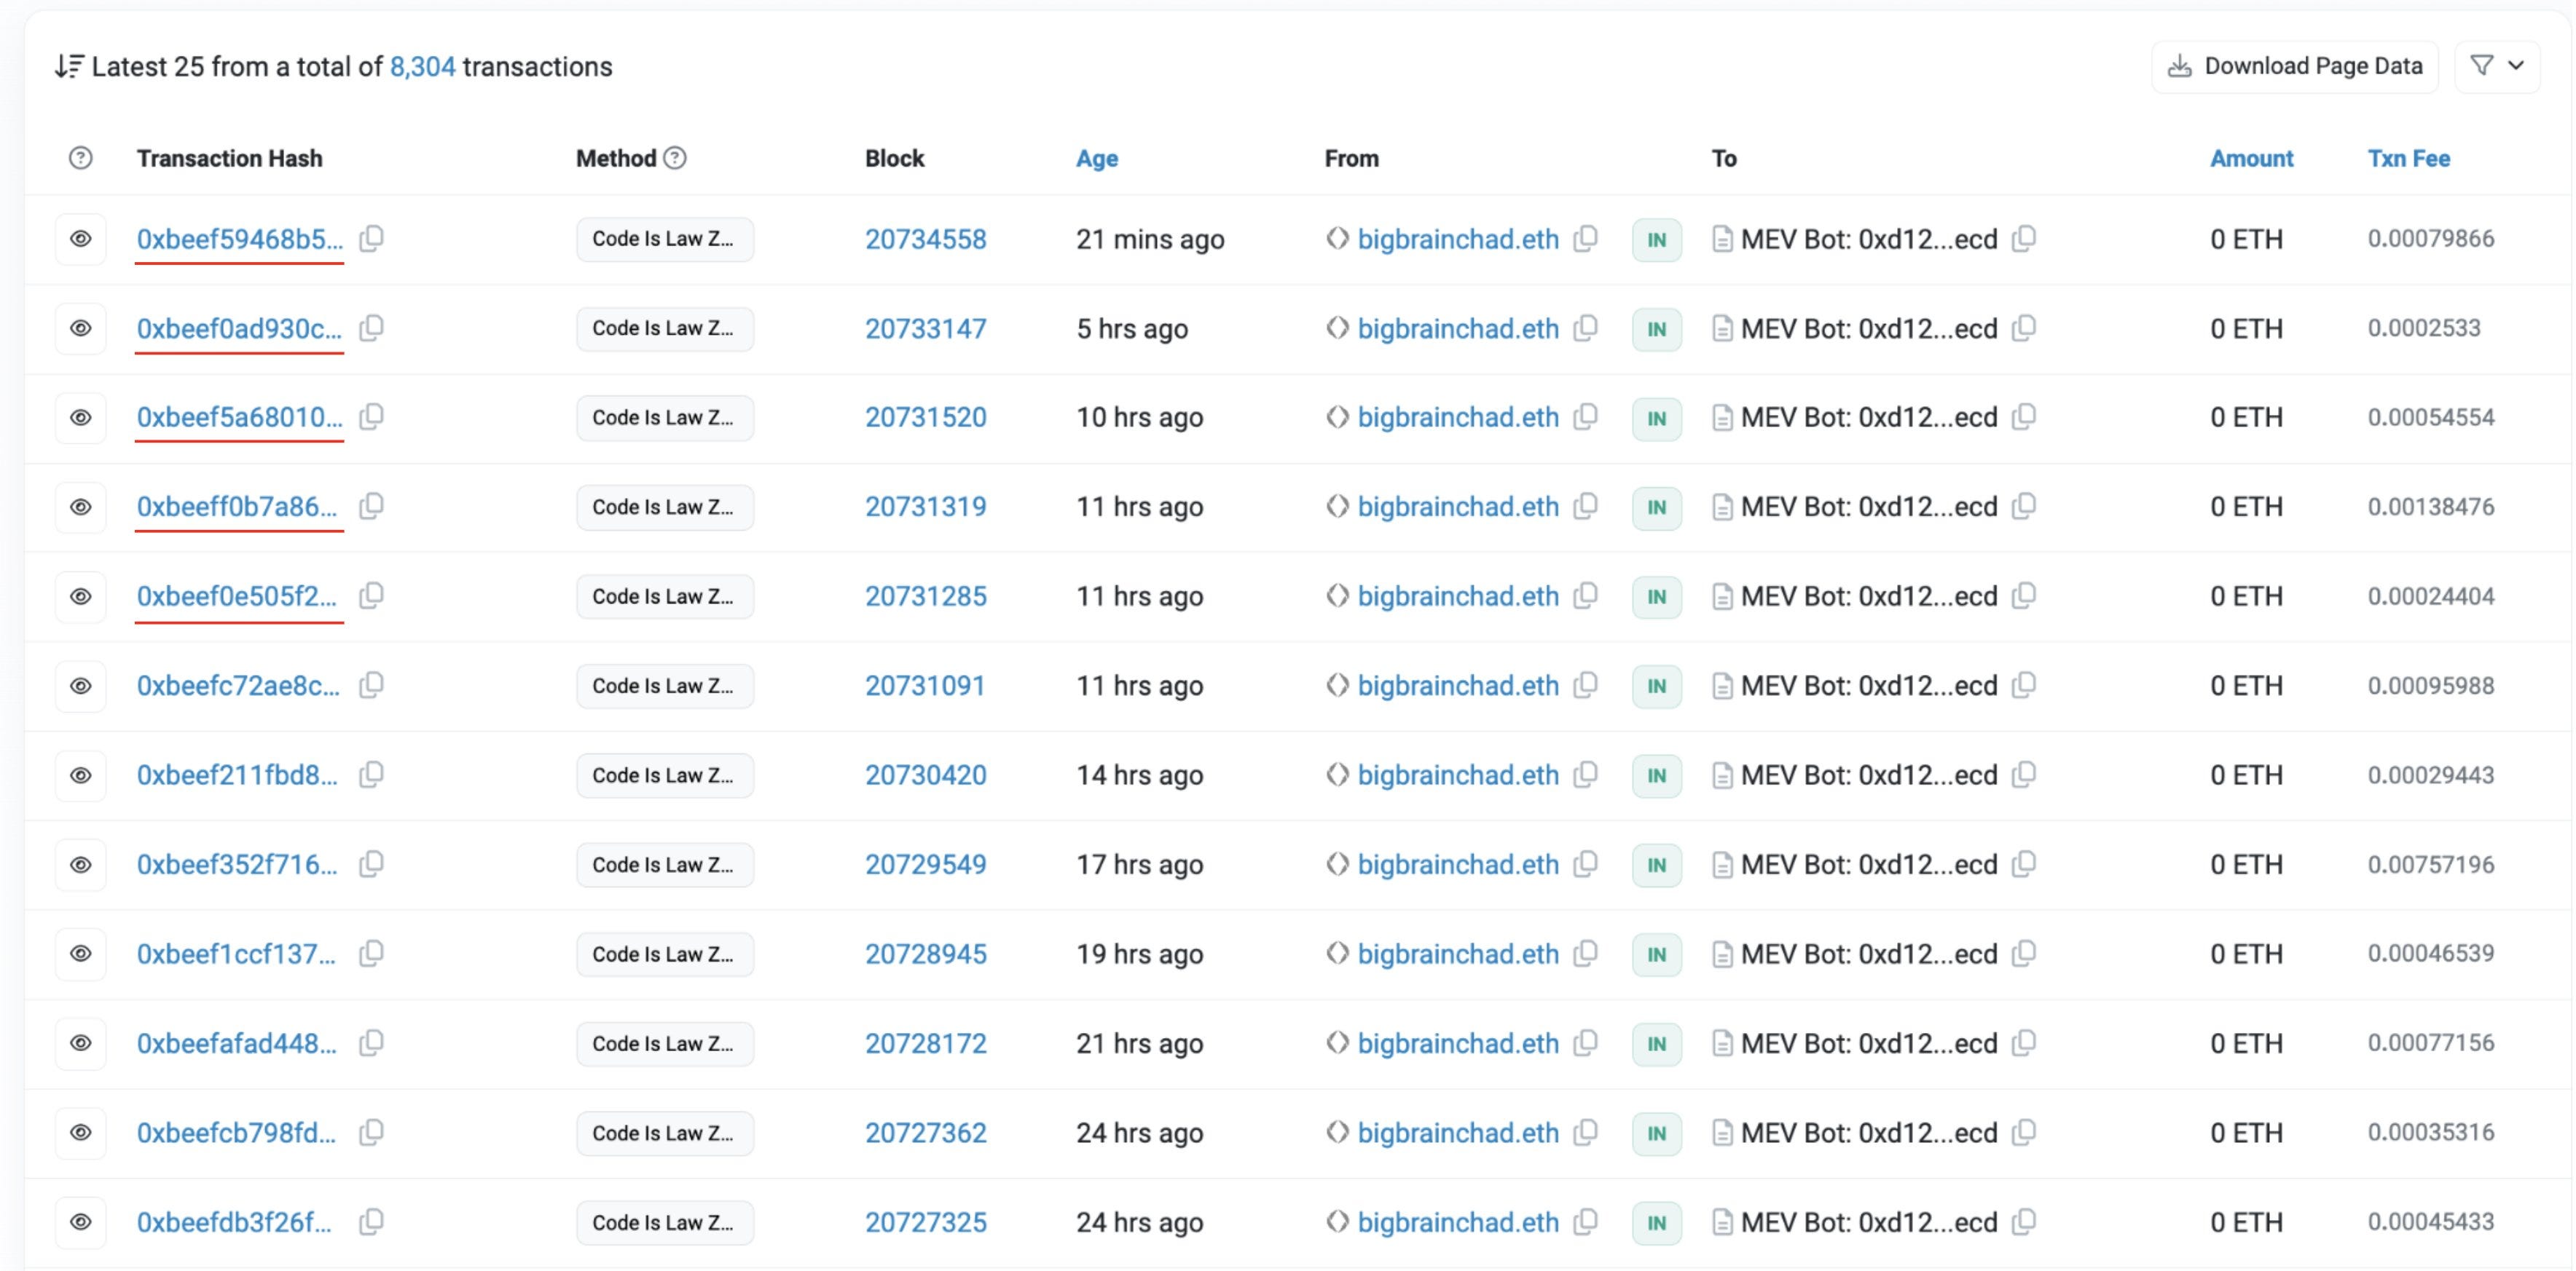Copy From address in block 20731319 row
Viewport: 2576px width, 1271px height.
(x=1585, y=507)
